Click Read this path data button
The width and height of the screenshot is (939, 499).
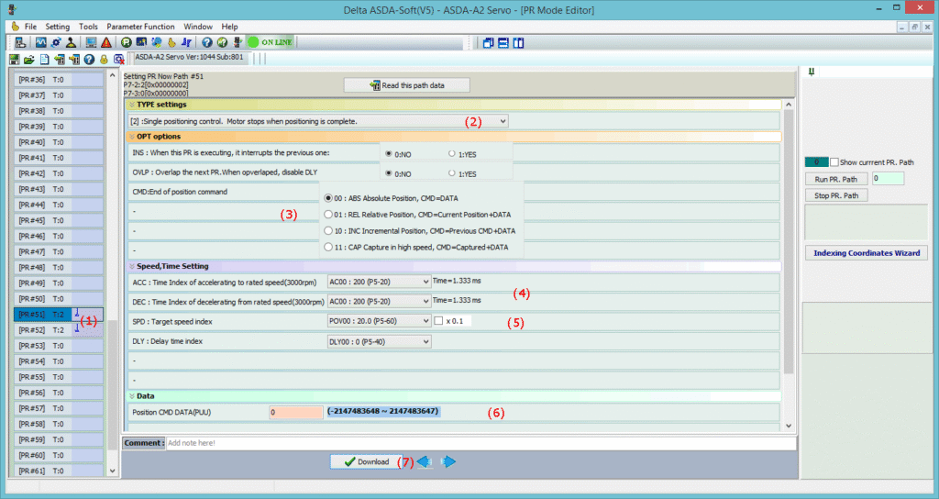click(406, 85)
